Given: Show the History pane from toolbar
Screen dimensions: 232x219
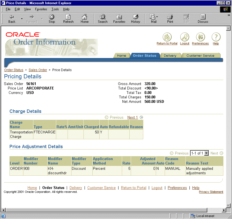Looking at the screenshot, I should [x=135, y=19].
